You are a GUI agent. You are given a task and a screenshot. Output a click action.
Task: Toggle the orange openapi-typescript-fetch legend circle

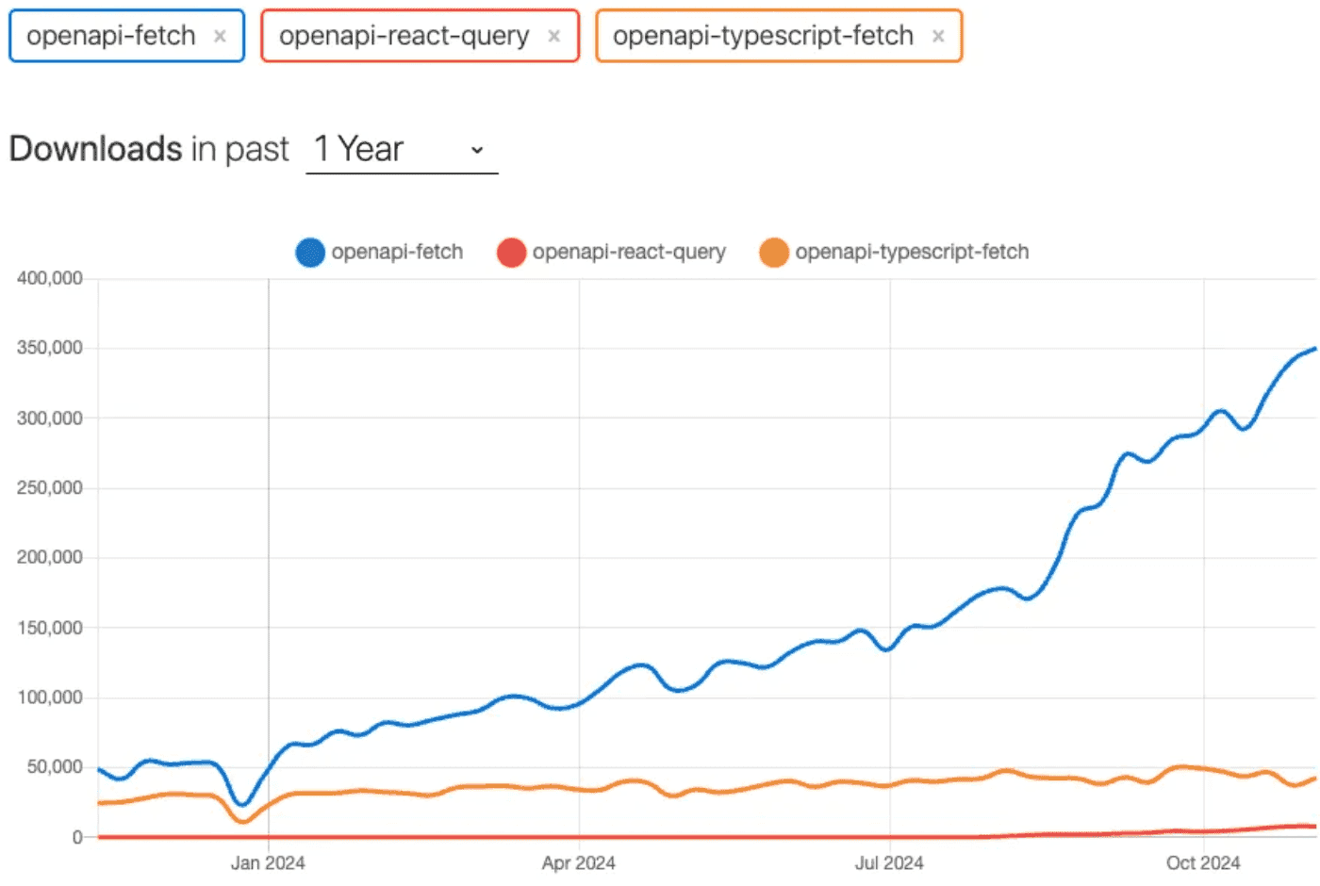[x=774, y=253]
